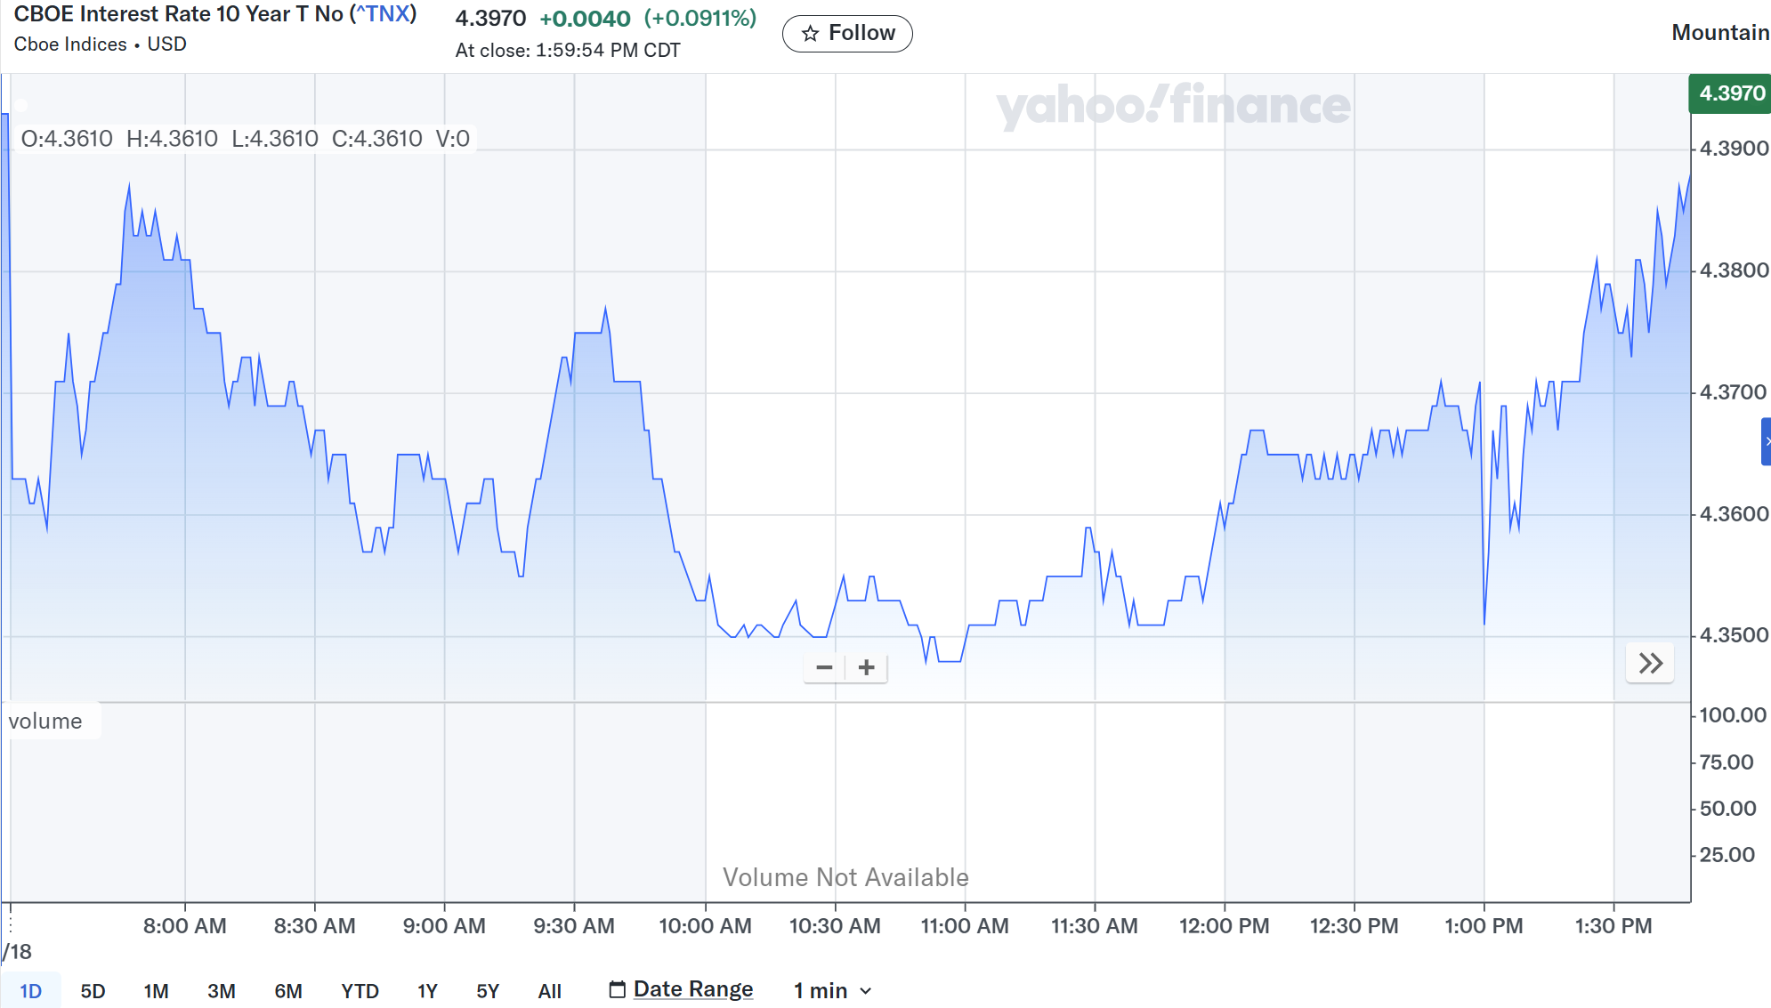
Task: Open the ^TNX ticker symbol link
Action: [384, 14]
